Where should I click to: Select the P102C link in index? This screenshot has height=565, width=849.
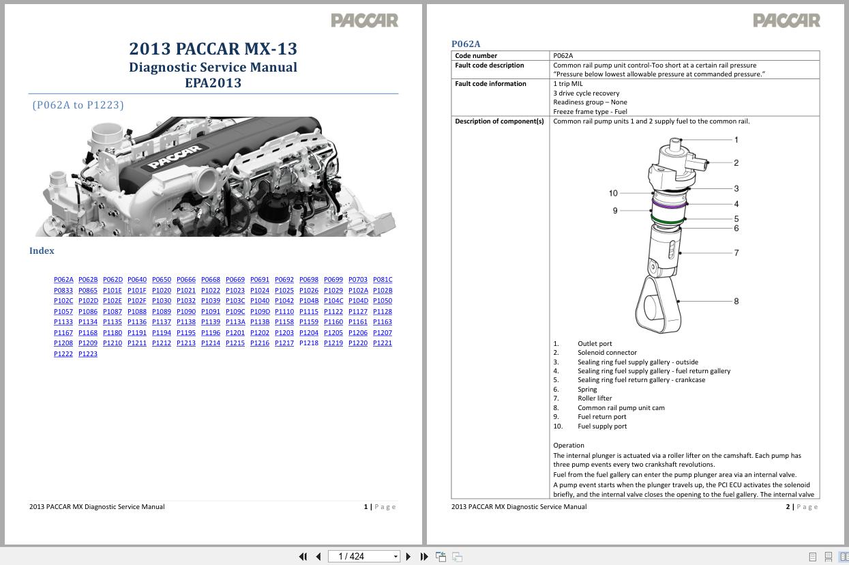[x=63, y=301]
